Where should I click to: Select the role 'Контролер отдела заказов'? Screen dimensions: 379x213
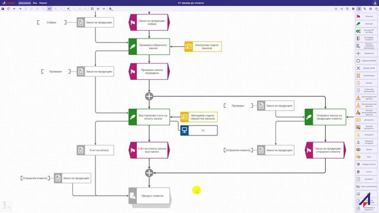[x=203, y=47]
